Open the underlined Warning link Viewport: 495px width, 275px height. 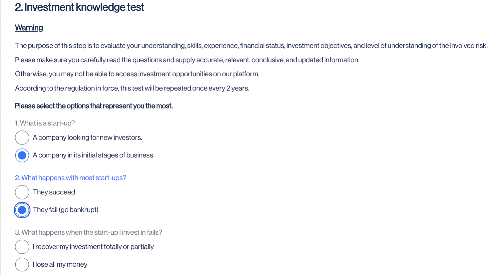pyautogui.click(x=29, y=28)
